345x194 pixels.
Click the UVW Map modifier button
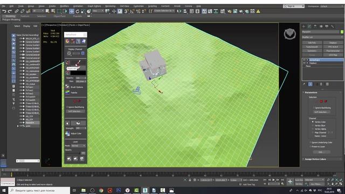(x=333, y=55)
